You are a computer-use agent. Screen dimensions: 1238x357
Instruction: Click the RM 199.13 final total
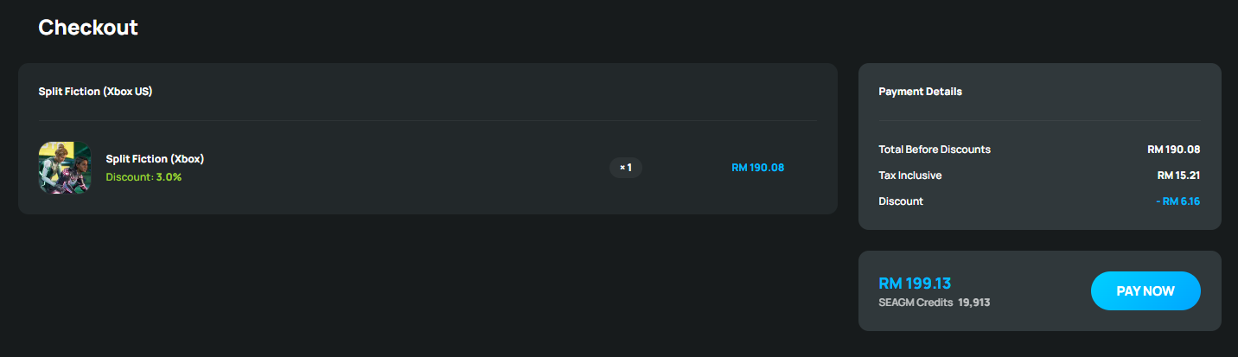pos(915,284)
